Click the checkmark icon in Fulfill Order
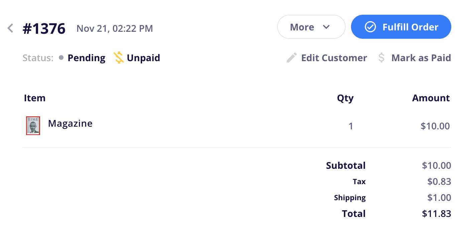468x240 pixels. pyautogui.click(x=370, y=27)
